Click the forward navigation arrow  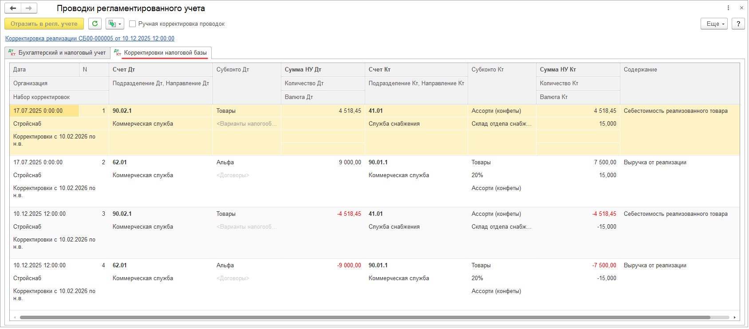[29, 8]
